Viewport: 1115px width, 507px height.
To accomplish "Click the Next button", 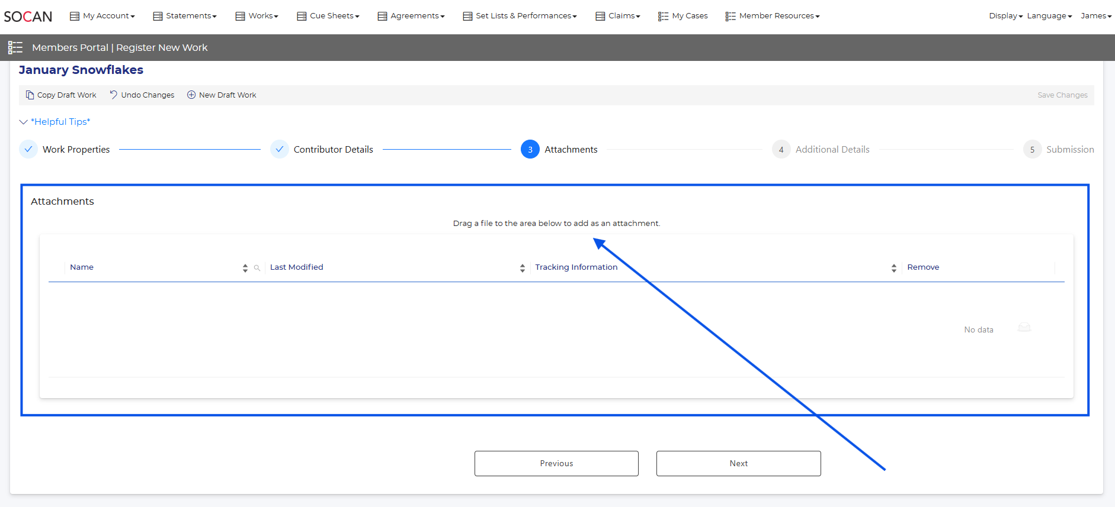I will point(738,463).
